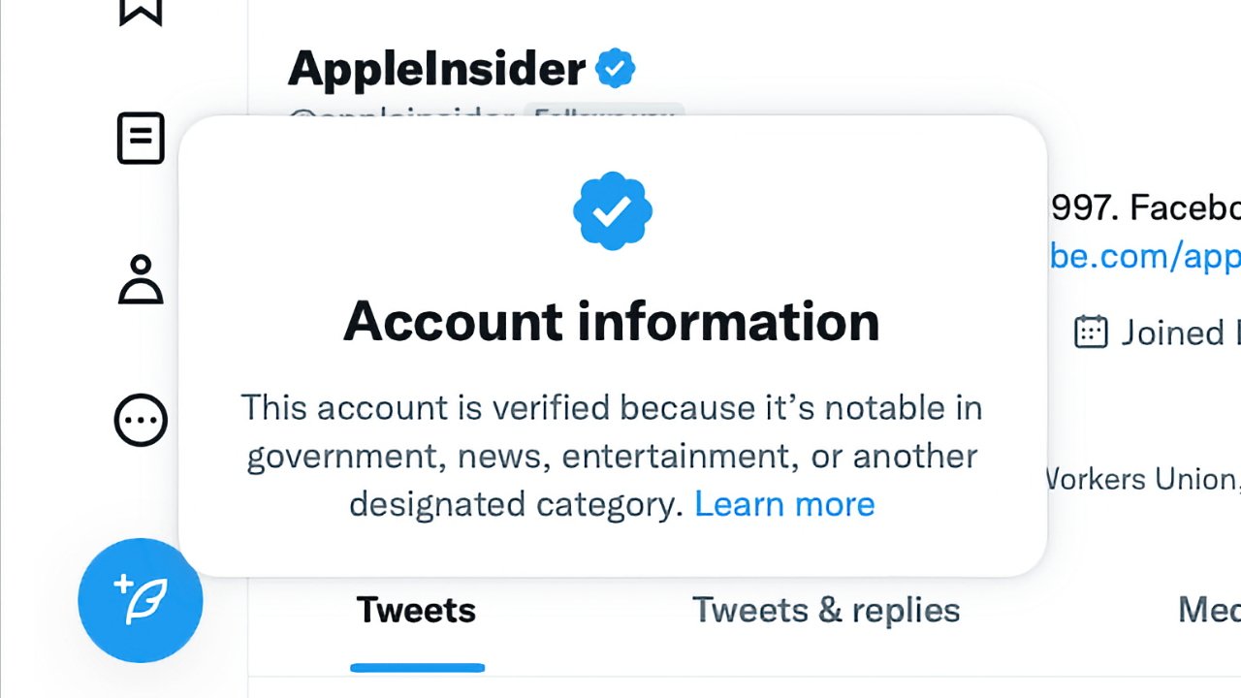This screenshot has width=1241, height=698.
Task: Click the blue underline beneath Tweets tab
Action: (417, 667)
